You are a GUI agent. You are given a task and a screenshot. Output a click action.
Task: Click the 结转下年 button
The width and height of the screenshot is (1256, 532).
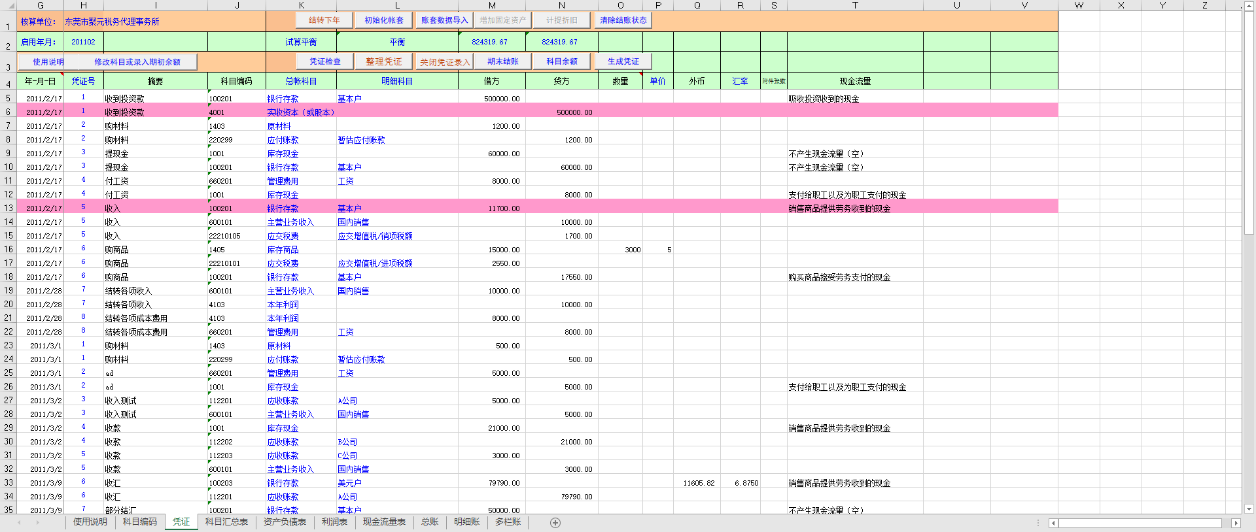tap(324, 20)
